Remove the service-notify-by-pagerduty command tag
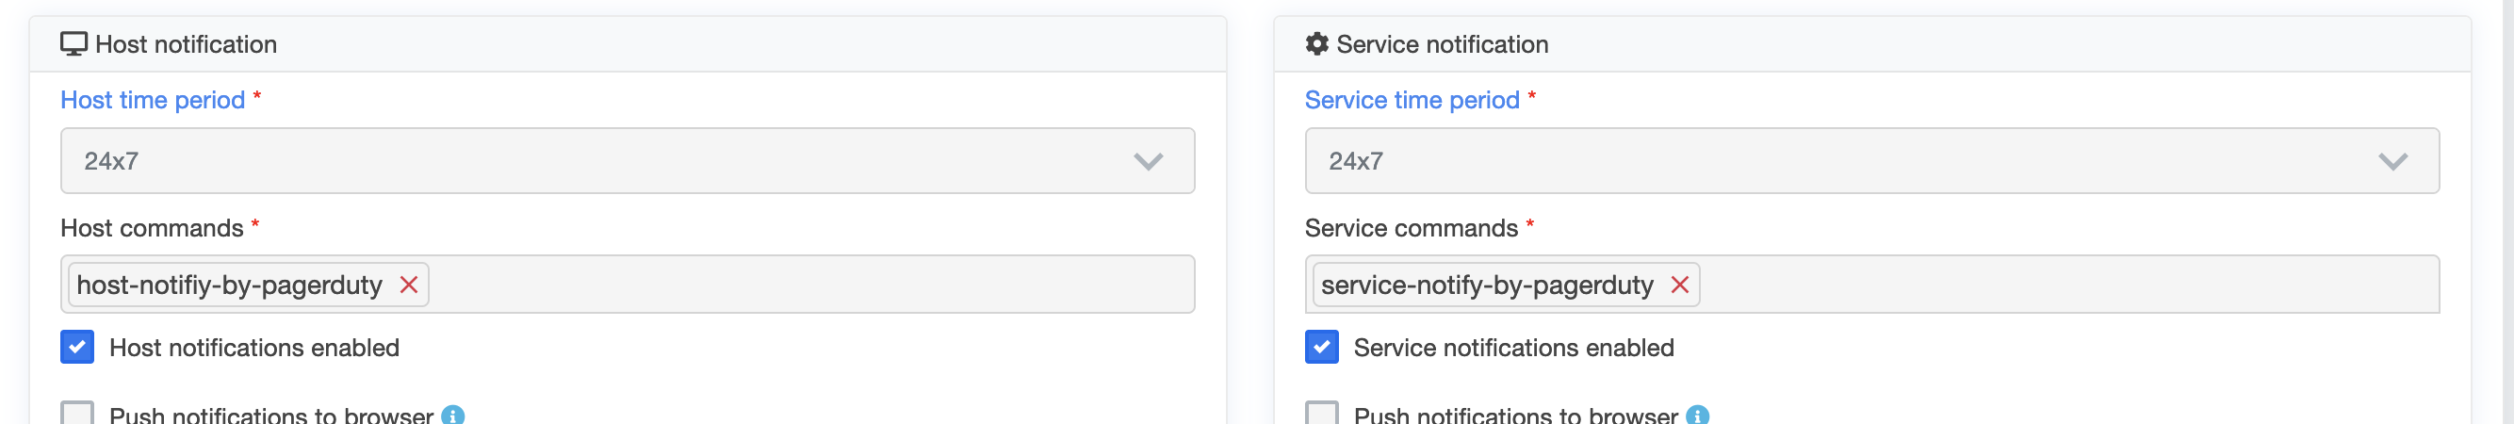This screenshot has width=2514, height=424. coord(1679,285)
